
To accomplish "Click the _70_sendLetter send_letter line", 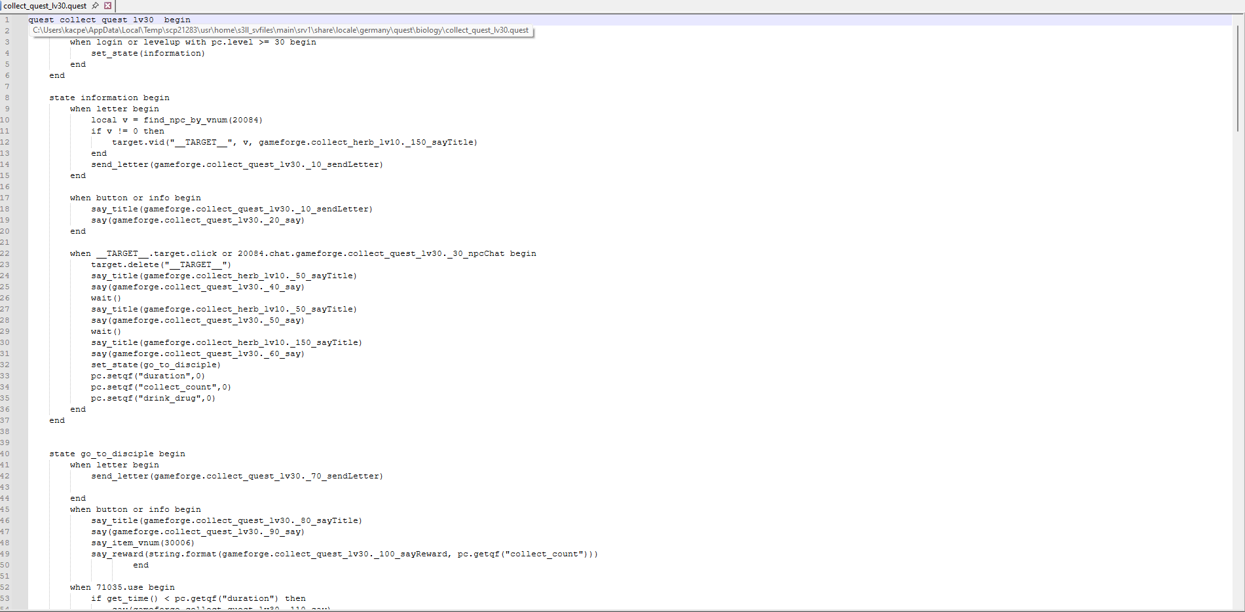I will [x=236, y=477].
